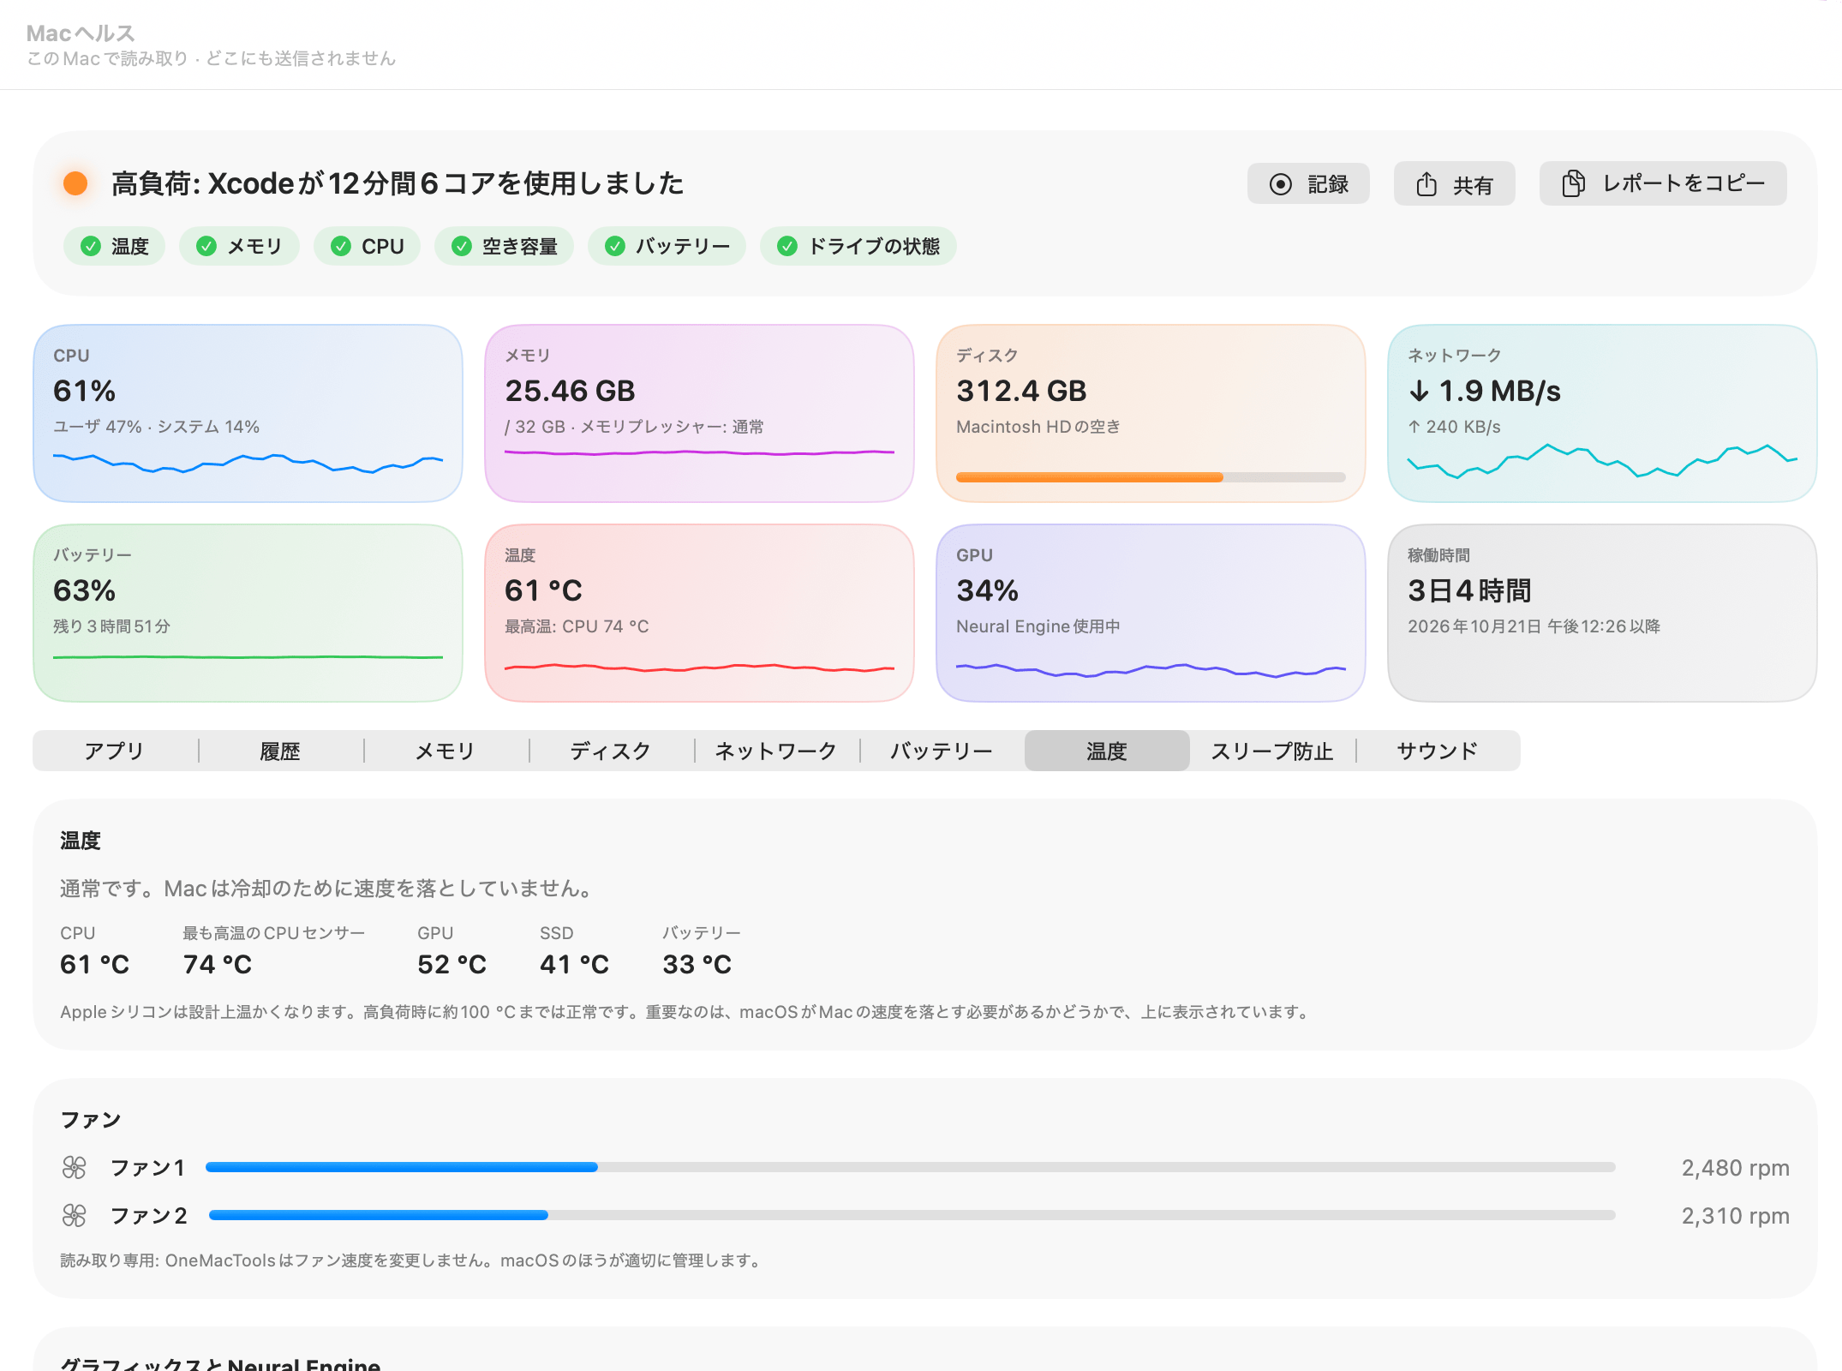Image resolution: width=1842 pixels, height=1371 pixels.
Task: Switch to the サウンド tab
Action: tap(1438, 751)
